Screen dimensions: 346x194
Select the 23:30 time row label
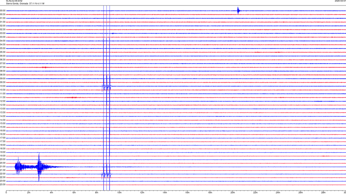pos(3,185)
